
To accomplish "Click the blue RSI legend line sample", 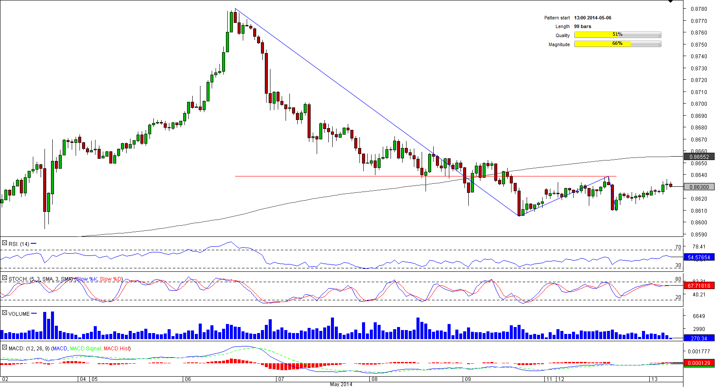I will 34,244.
